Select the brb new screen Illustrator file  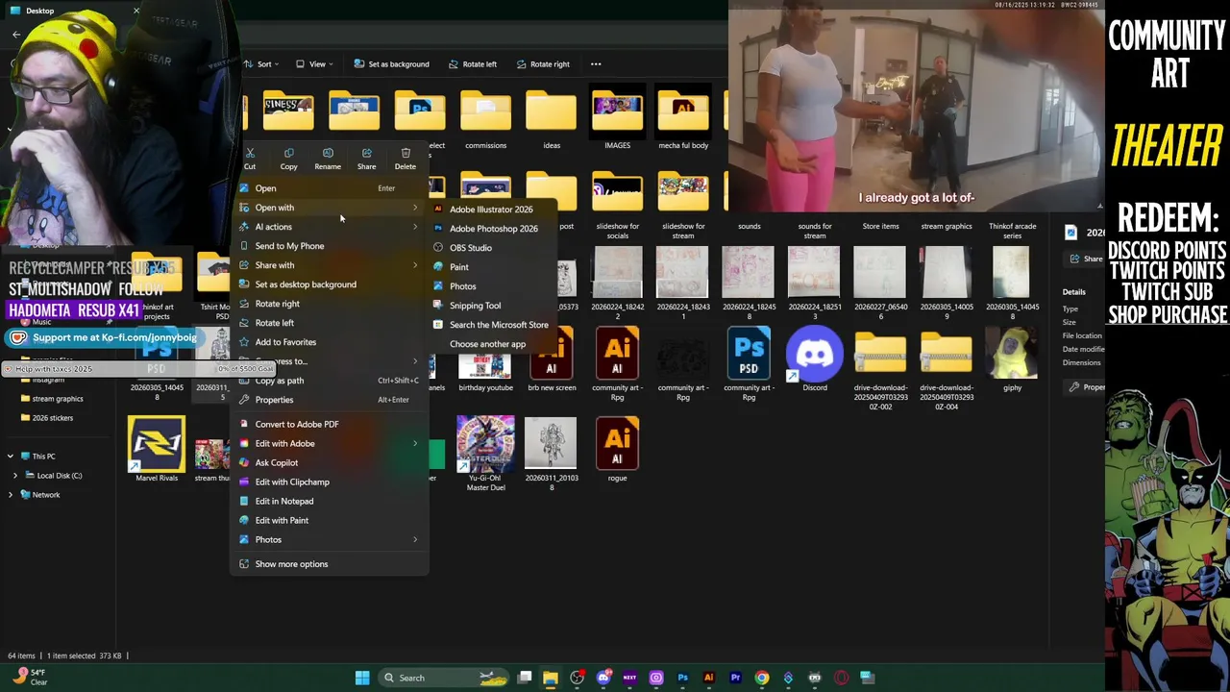click(552, 359)
